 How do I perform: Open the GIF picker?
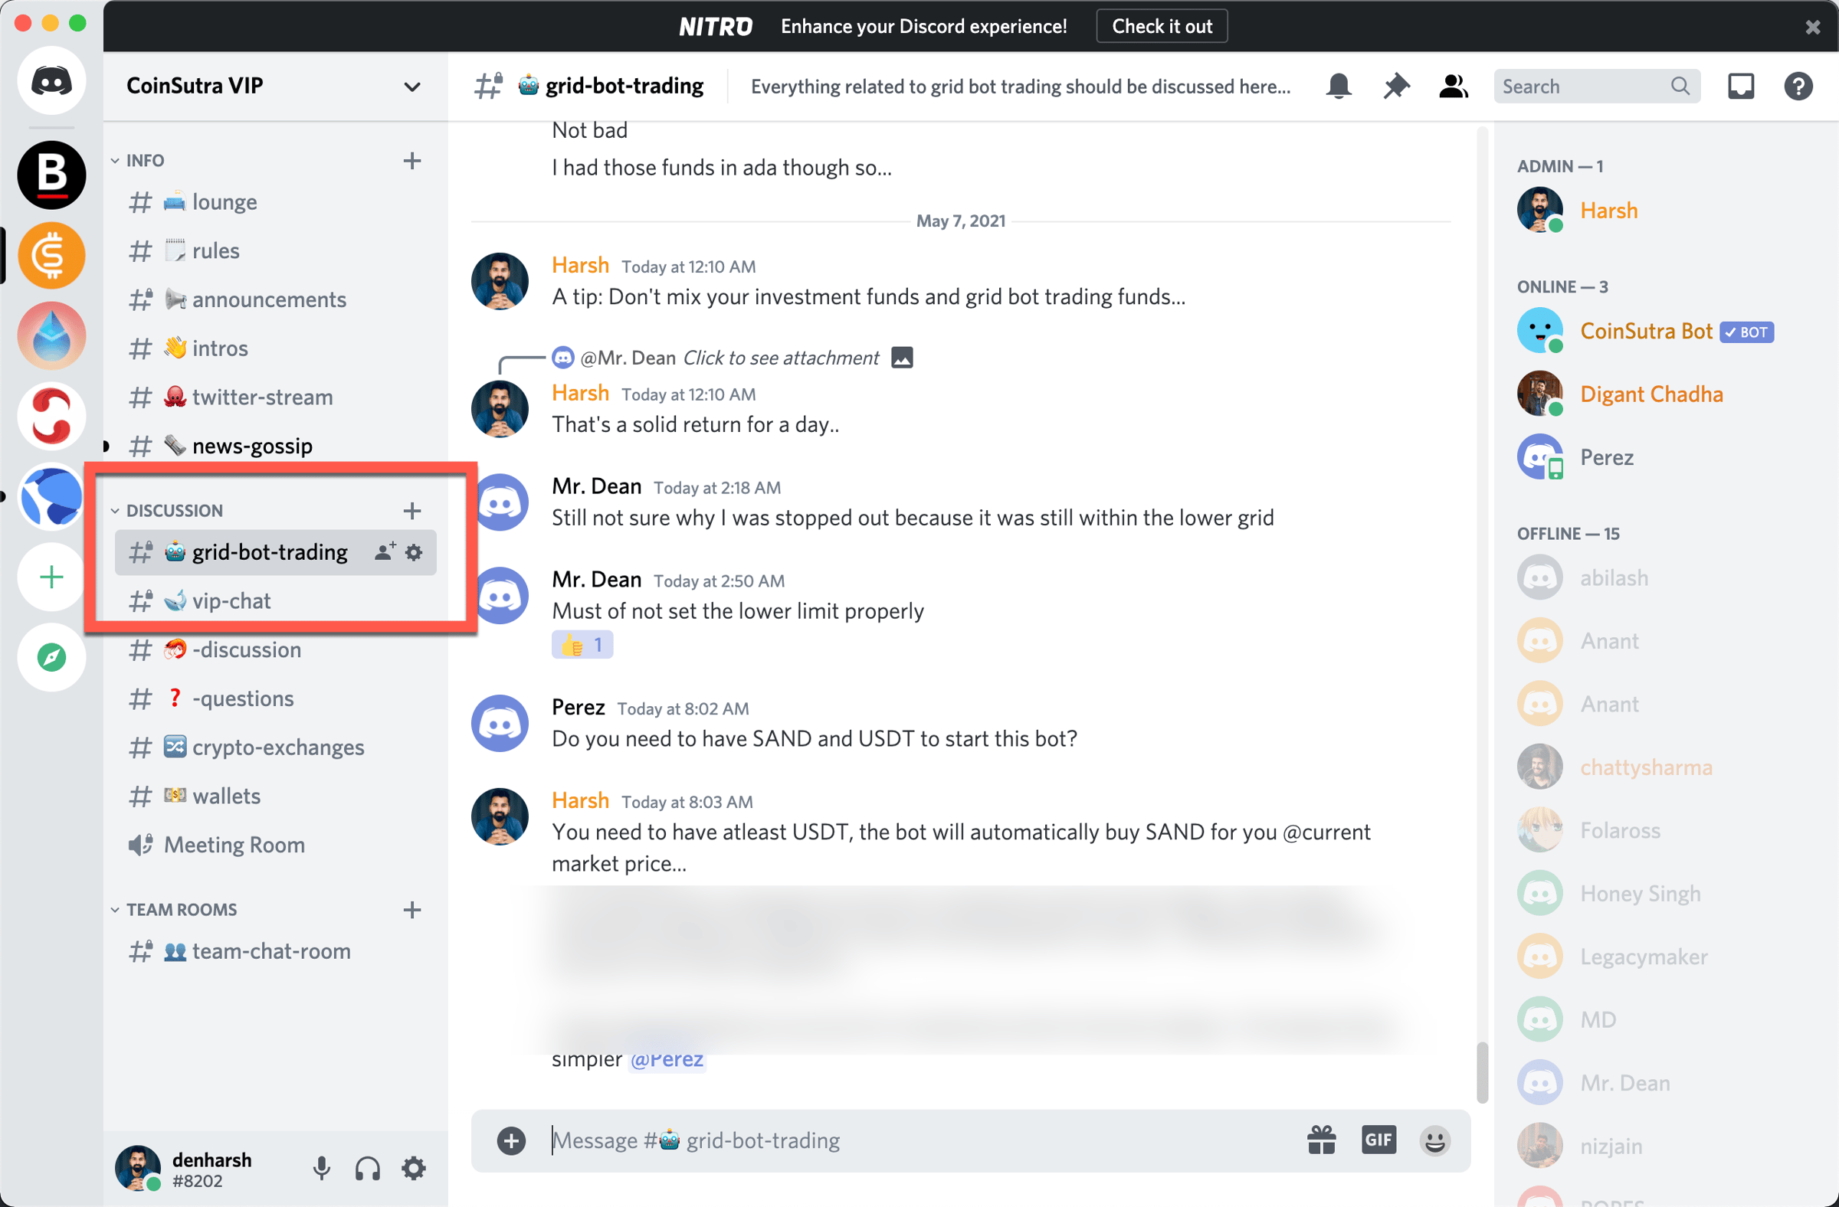[x=1378, y=1140]
